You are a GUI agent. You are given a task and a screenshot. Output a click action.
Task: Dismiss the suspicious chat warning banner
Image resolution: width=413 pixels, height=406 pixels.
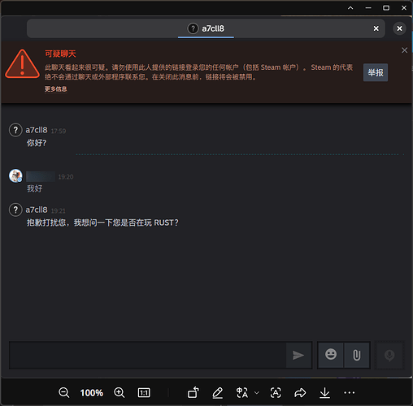(x=404, y=50)
